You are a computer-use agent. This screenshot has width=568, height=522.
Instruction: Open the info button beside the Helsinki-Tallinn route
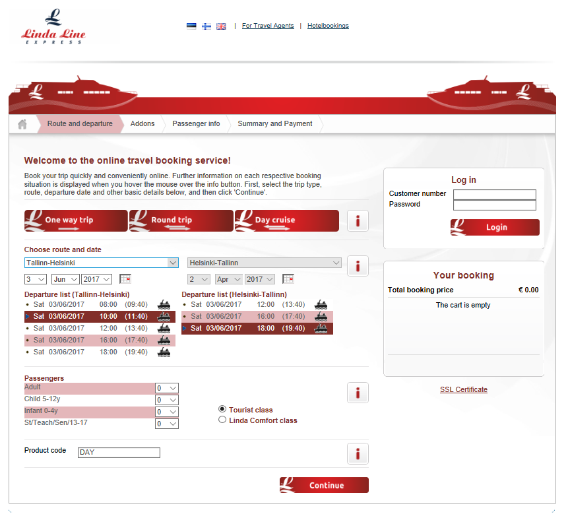[358, 266]
